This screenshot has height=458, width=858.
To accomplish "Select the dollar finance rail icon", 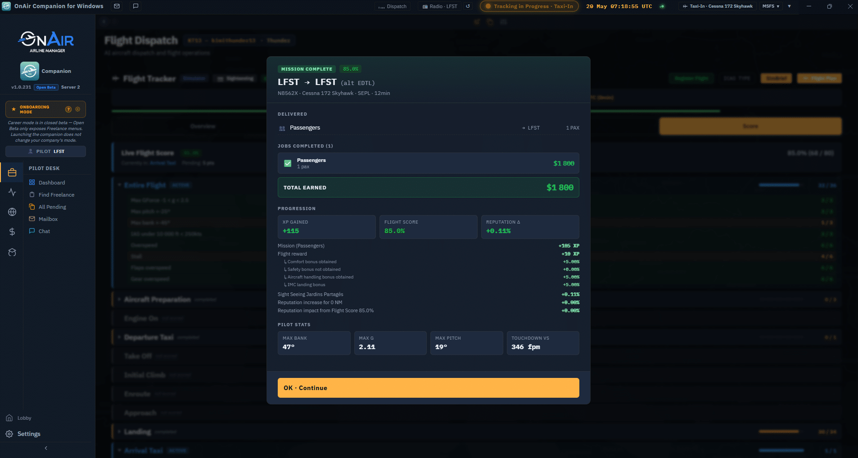I will pyautogui.click(x=12, y=232).
